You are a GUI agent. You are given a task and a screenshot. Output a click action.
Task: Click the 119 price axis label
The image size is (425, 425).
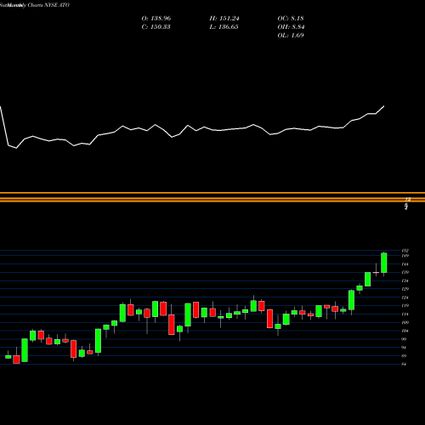[405, 306]
